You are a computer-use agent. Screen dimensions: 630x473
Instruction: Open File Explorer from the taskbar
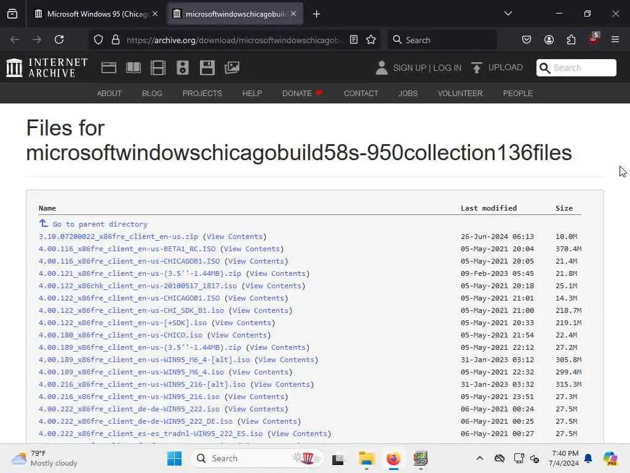click(367, 458)
